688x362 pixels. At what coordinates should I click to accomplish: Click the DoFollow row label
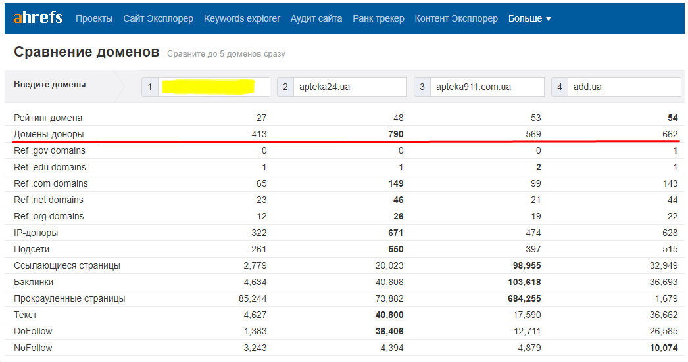[x=33, y=331]
